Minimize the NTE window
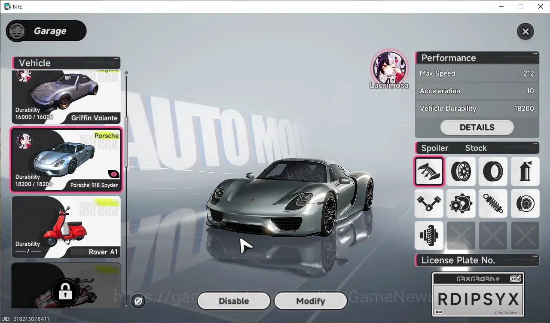550x323 pixels. 501,6
